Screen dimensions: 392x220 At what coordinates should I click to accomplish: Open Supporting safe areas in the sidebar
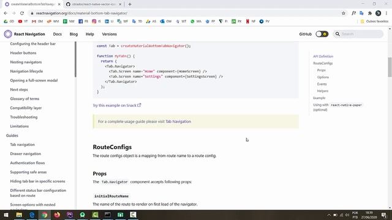click(28, 172)
